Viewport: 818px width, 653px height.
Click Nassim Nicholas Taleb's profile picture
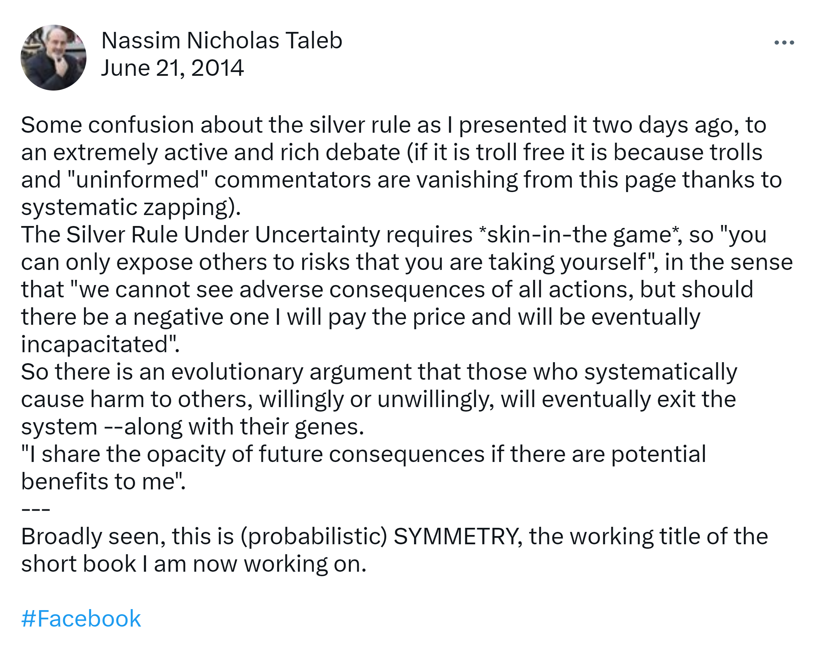pyautogui.click(x=54, y=58)
